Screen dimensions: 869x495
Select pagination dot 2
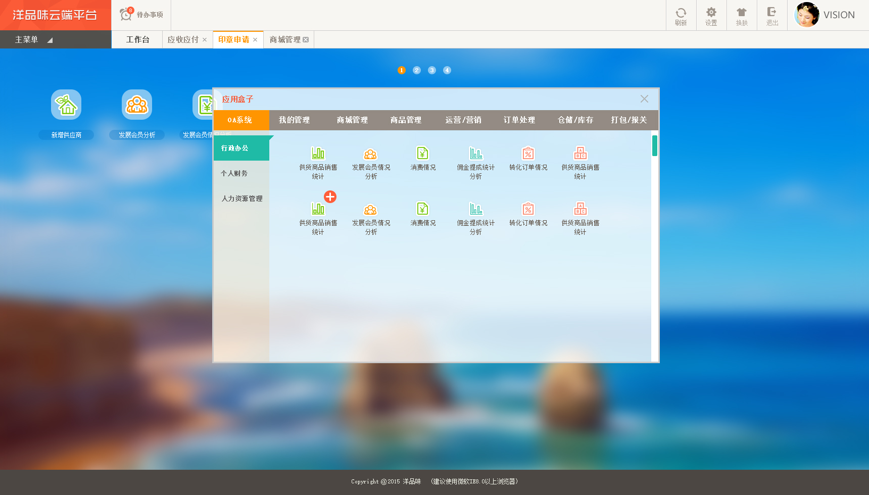click(x=416, y=70)
